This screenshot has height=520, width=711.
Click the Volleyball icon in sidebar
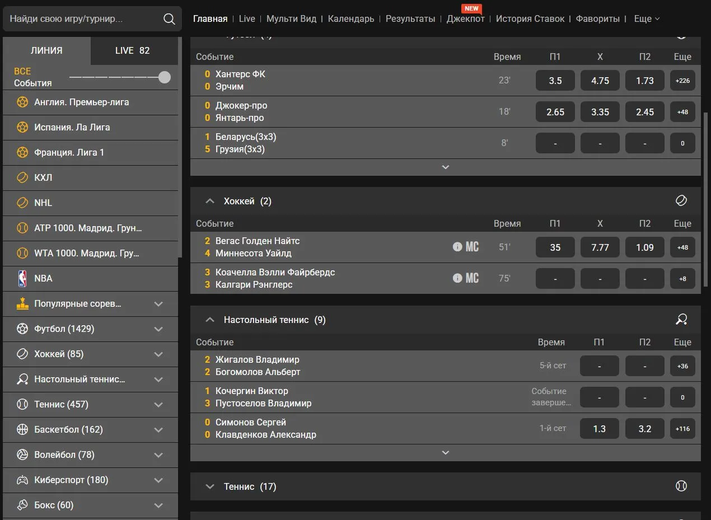click(22, 455)
